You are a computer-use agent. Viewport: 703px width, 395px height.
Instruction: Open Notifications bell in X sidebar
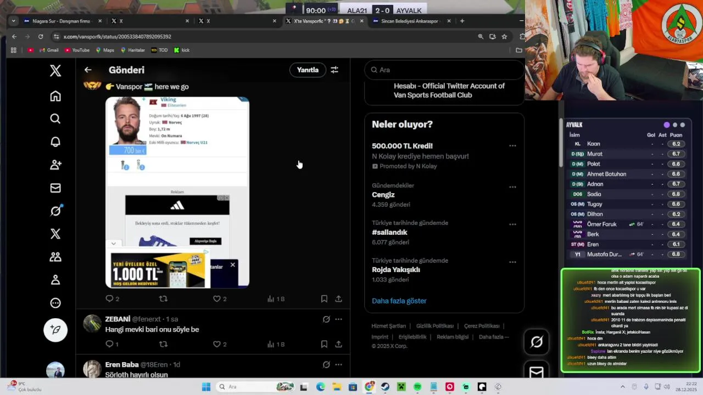point(55,142)
